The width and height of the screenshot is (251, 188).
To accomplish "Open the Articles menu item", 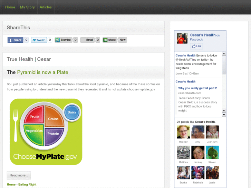I will point(46,7).
